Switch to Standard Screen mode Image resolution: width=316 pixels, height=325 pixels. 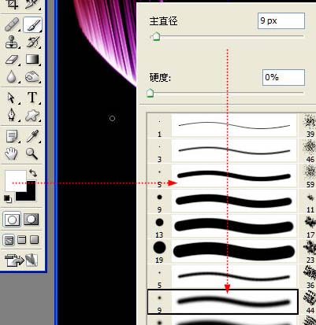[x=9, y=240]
